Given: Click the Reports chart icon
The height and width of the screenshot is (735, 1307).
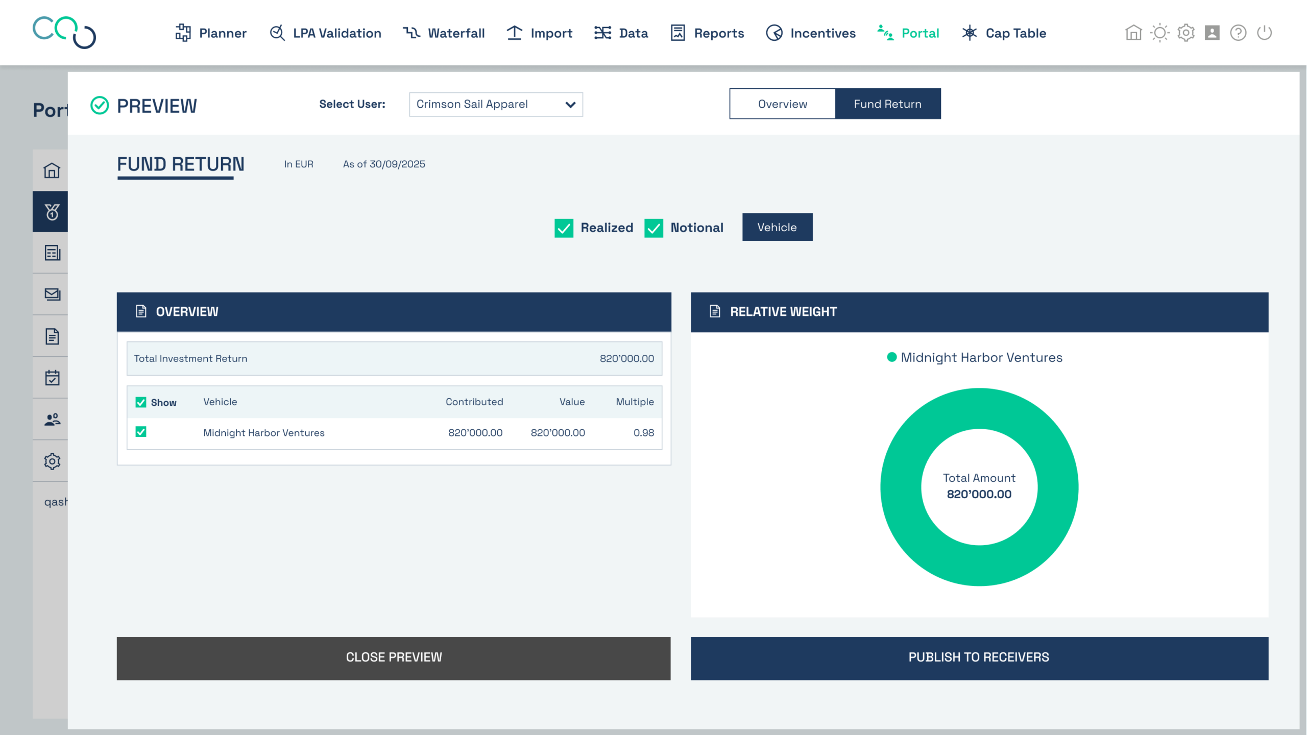Looking at the screenshot, I should point(677,33).
